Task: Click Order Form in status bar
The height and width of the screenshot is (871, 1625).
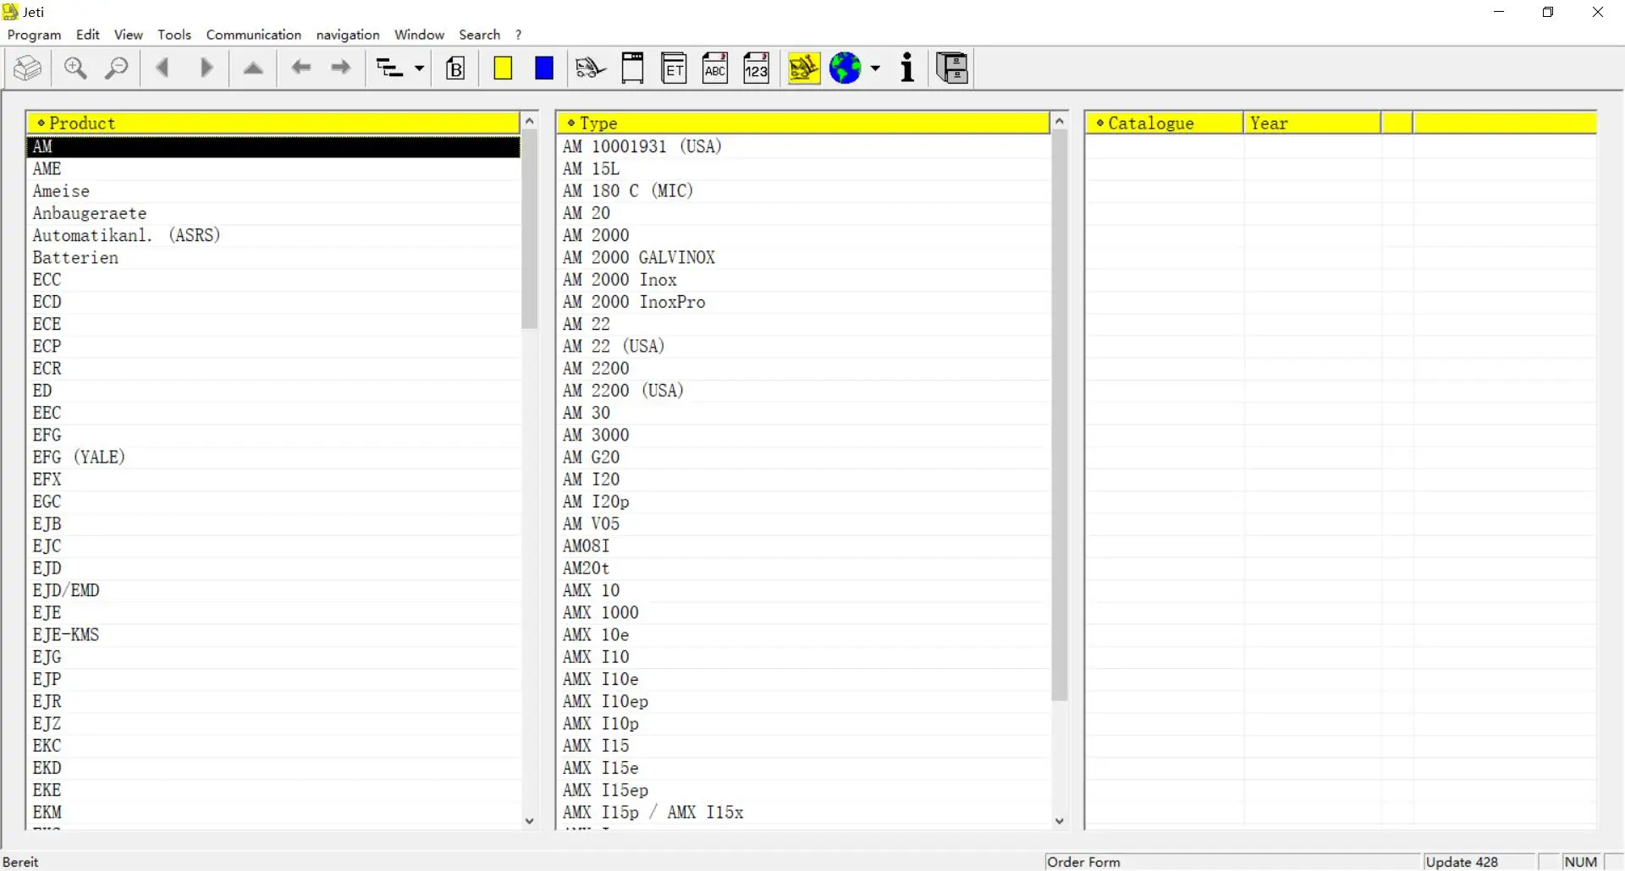Action: [1083, 862]
